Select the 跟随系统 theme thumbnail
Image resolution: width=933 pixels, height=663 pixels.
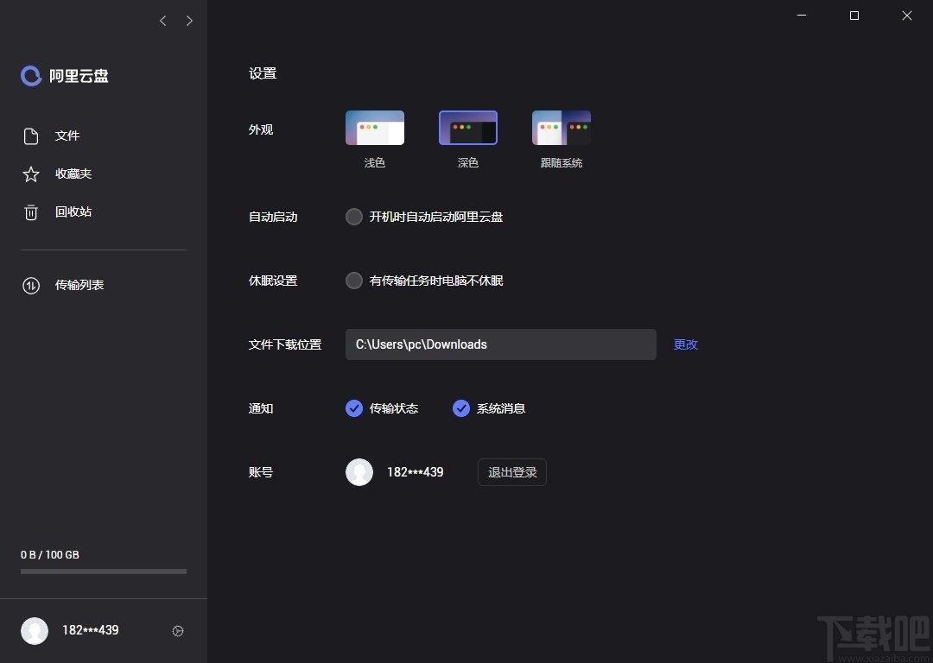point(562,128)
